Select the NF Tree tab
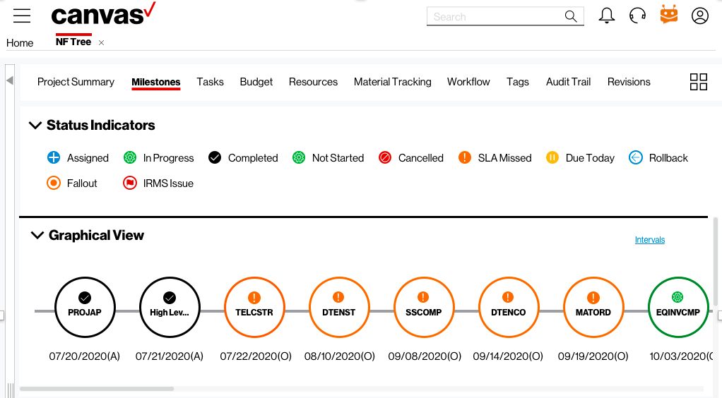Screen dimensions: 722x398 click(73, 42)
